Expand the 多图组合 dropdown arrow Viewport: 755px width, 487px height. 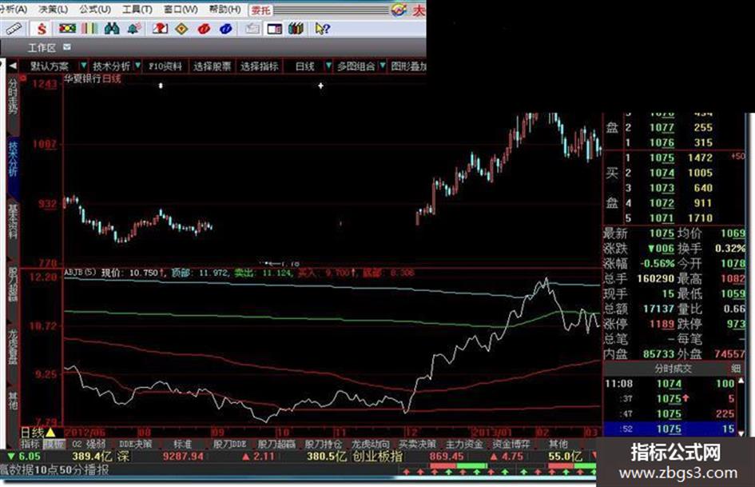coord(383,66)
